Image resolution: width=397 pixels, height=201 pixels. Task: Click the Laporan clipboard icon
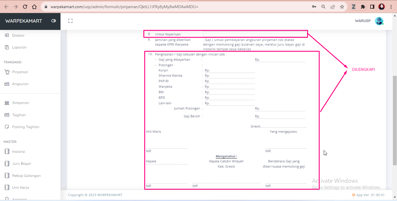click(7, 47)
